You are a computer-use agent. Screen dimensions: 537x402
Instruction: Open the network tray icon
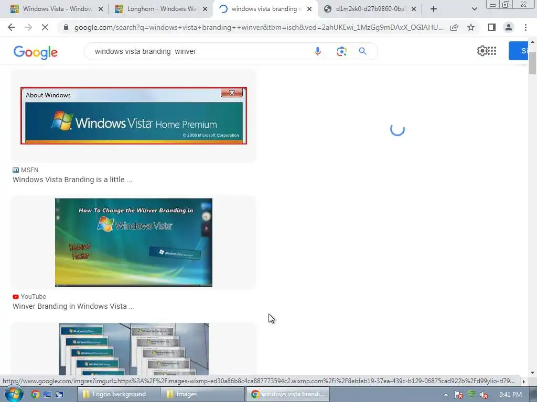coord(471,395)
